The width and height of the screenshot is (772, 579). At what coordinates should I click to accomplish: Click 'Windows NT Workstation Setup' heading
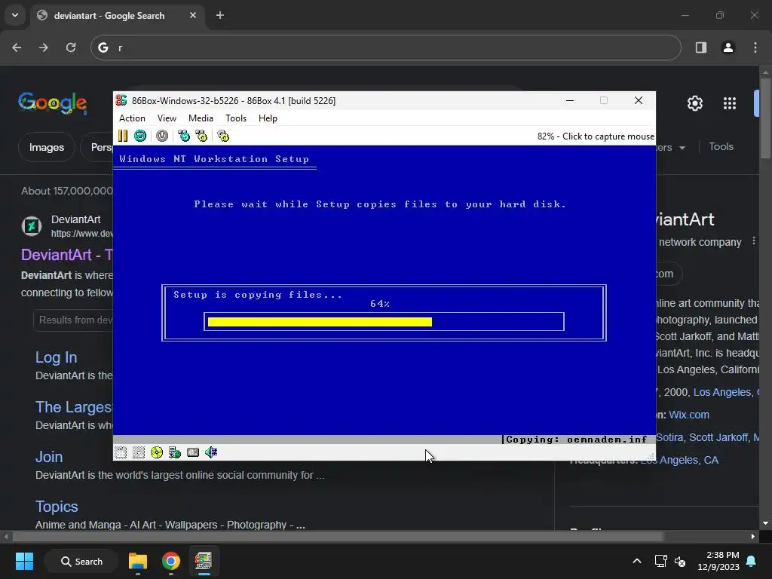coord(214,158)
